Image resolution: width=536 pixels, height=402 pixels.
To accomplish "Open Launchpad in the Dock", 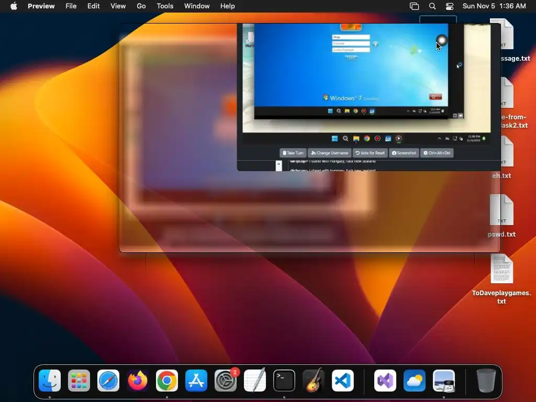I will (x=79, y=381).
